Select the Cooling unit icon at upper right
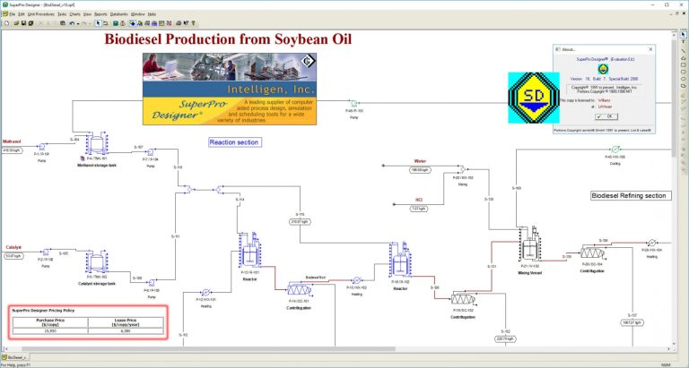Image resolution: width=689 pixels, height=368 pixels. (x=615, y=150)
